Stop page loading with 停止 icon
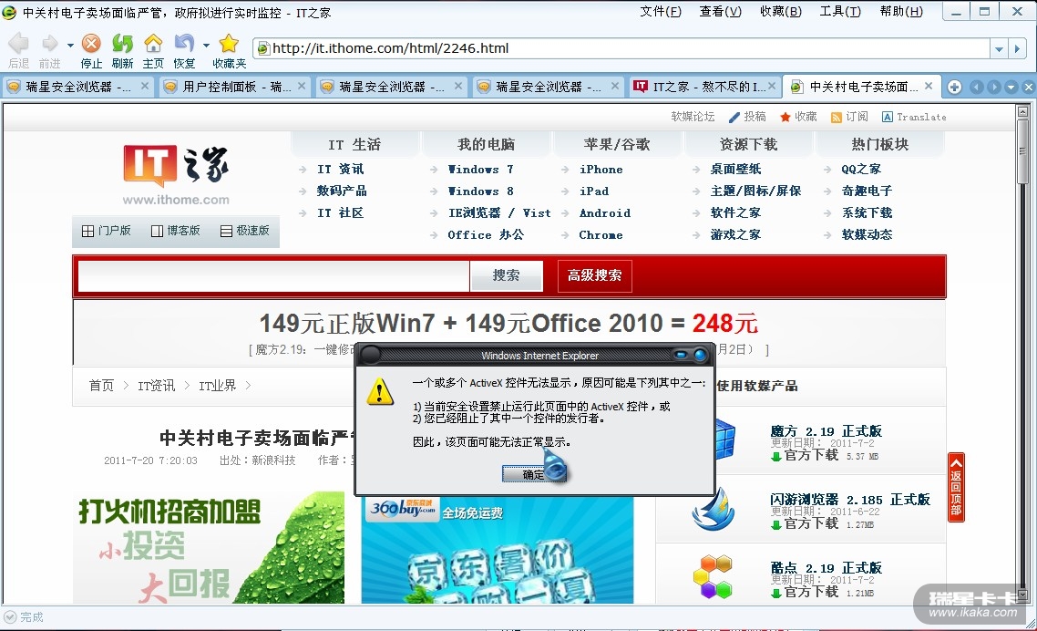This screenshot has height=631, width=1037. point(91,44)
